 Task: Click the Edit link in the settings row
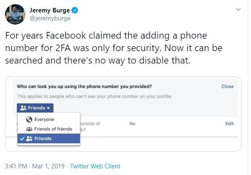coord(229,124)
